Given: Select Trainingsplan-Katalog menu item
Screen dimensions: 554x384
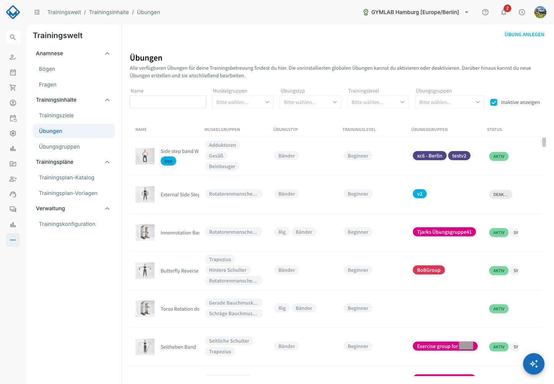Looking at the screenshot, I should coord(66,178).
